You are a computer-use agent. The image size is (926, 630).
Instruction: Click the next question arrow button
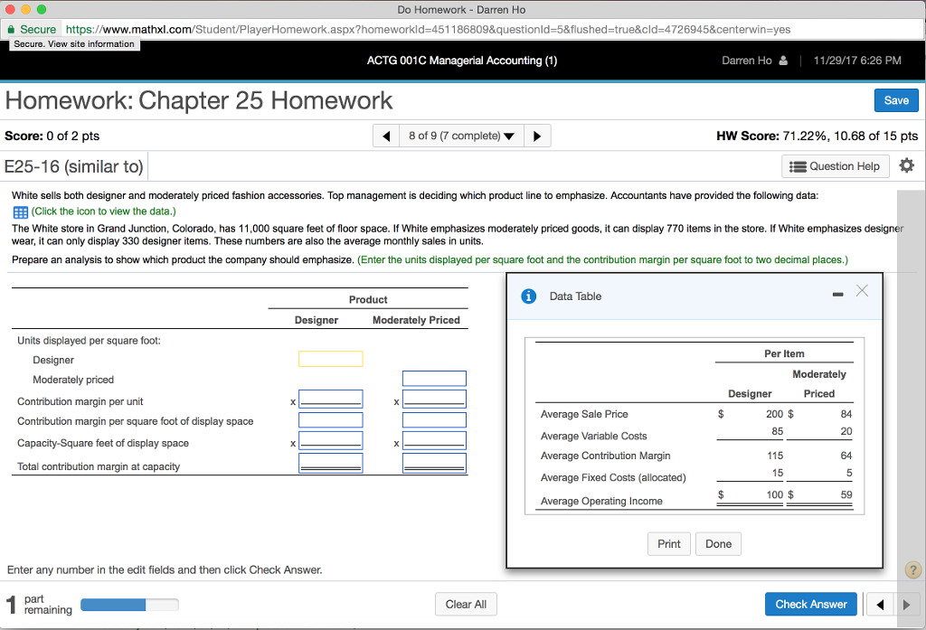[x=537, y=136]
